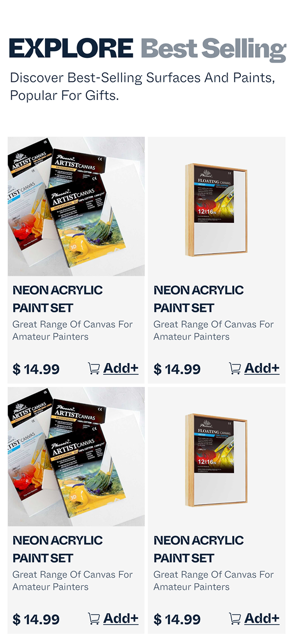Click the top-right card description text
This screenshot has height=636, width=293.
(x=213, y=330)
